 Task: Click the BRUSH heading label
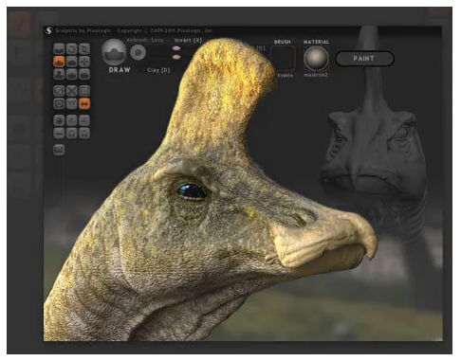tap(283, 42)
